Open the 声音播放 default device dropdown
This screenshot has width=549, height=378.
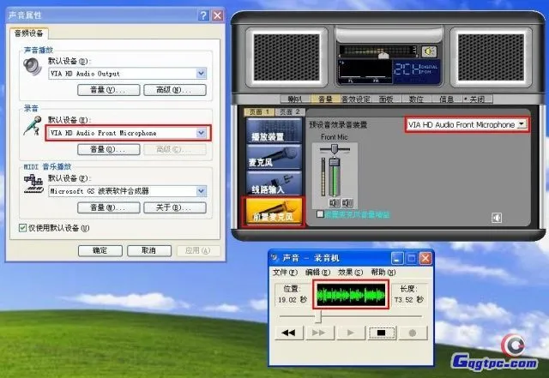tap(201, 74)
